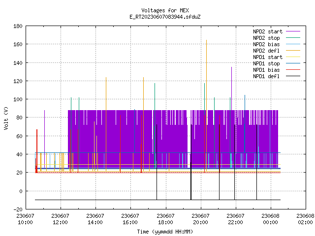
Task: Click the light blue NPD2 bias legend line
Action: 293,44
